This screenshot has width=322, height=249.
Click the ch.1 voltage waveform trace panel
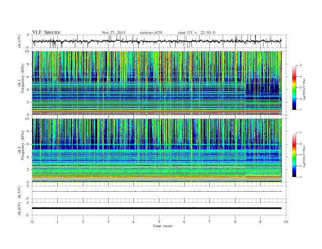tap(159, 41)
